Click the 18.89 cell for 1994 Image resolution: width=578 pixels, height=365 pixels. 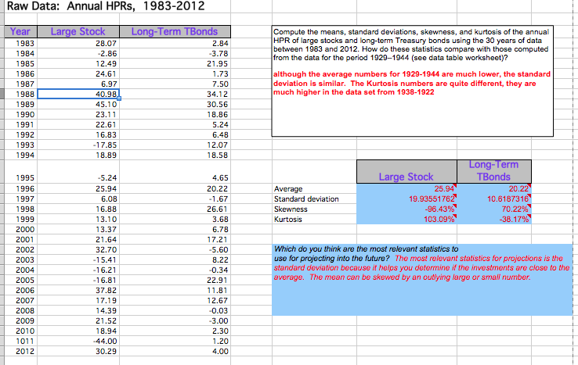click(x=78, y=156)
